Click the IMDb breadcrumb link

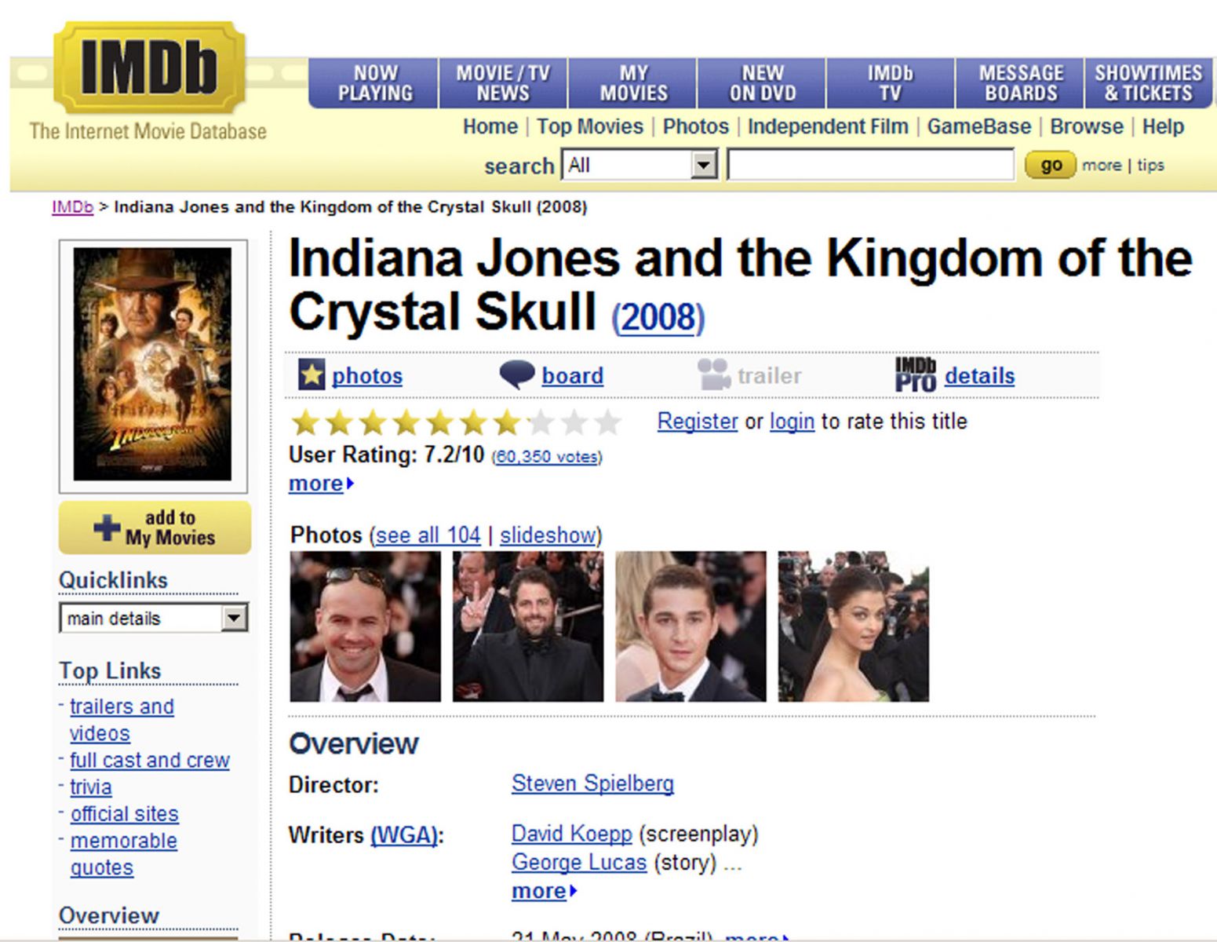(72, 207)
